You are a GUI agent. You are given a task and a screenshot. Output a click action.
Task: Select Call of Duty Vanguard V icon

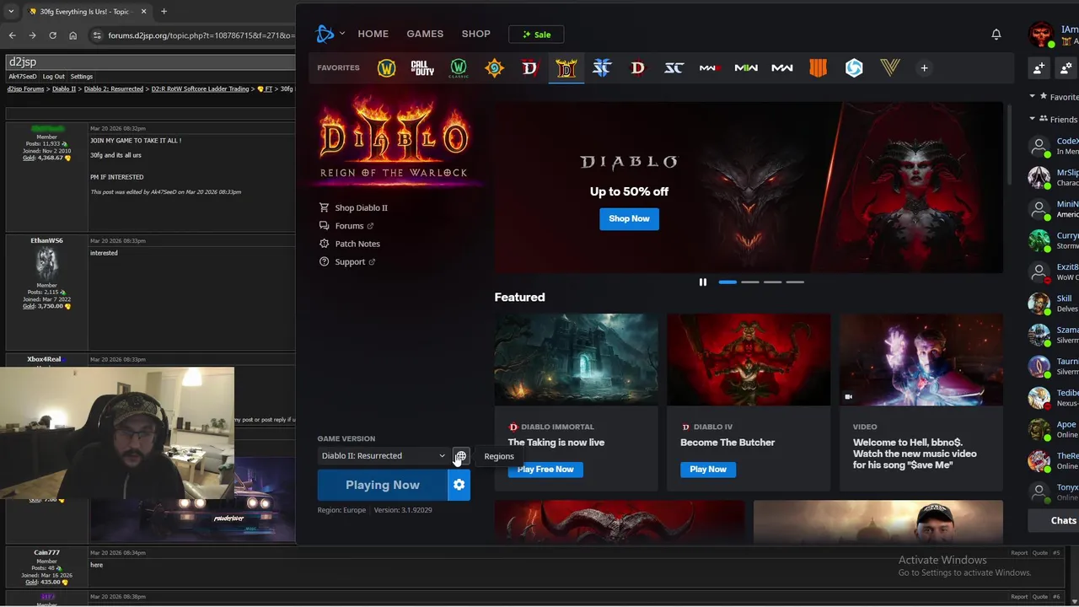point(890,68)
